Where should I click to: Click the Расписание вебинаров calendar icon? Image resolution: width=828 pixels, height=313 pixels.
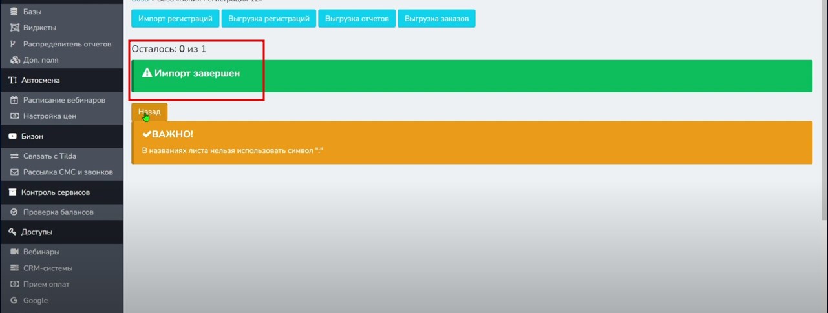click(15, 100)
